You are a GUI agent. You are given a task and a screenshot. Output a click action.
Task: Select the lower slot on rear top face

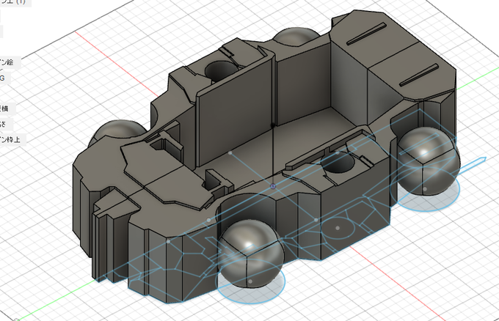tap(419, 75)
